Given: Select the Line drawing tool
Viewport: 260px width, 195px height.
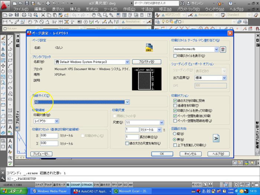Looking at the screenshot, I should point(10,38).
